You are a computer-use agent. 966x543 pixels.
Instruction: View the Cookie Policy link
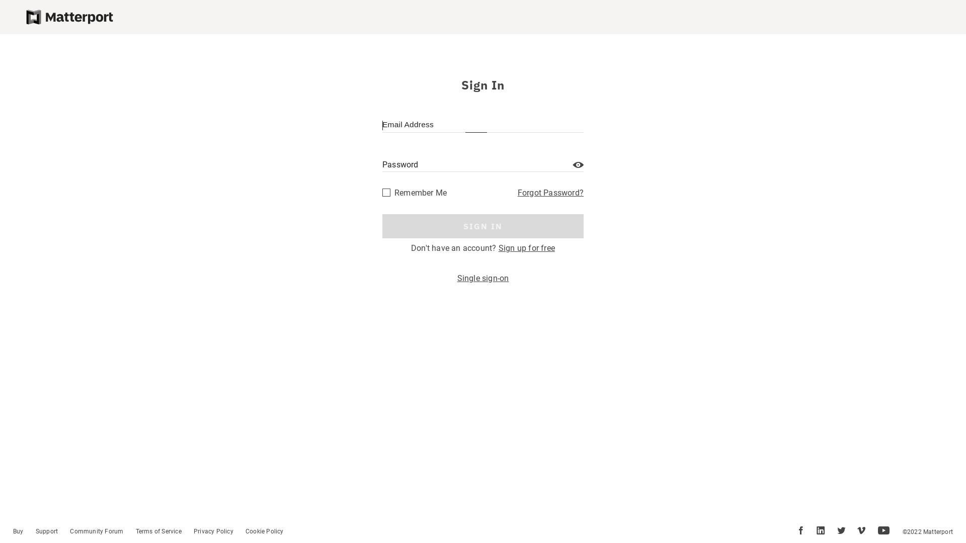(264, 531)
